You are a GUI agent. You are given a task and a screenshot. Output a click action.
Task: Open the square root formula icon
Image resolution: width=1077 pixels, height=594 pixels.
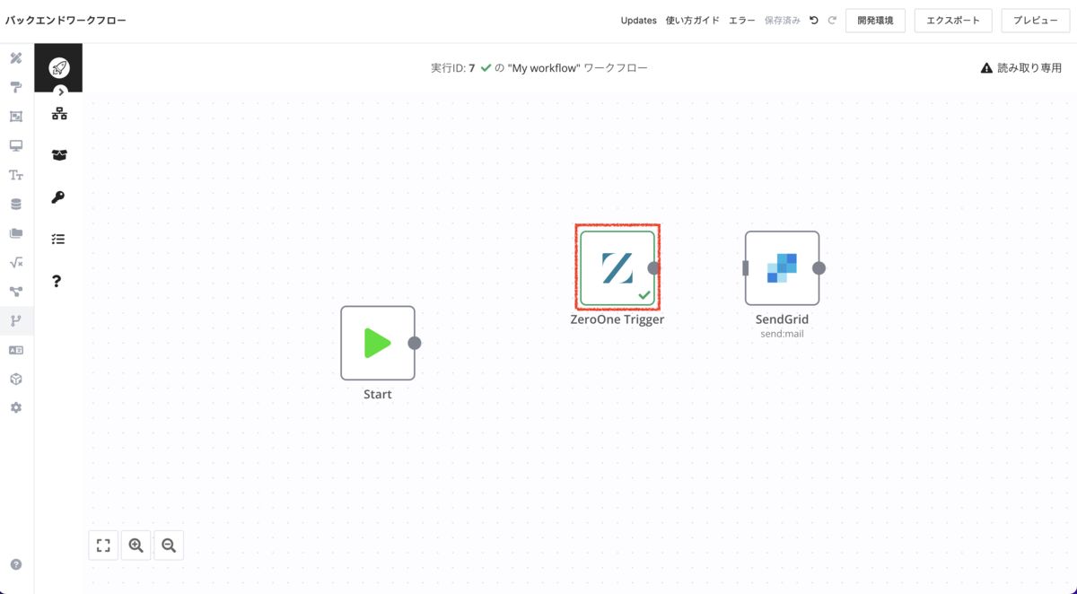pyautogui.click(x=16, y=263)
